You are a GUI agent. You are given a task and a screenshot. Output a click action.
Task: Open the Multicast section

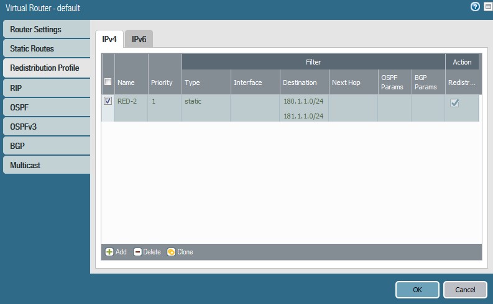(x=47, y=165)
